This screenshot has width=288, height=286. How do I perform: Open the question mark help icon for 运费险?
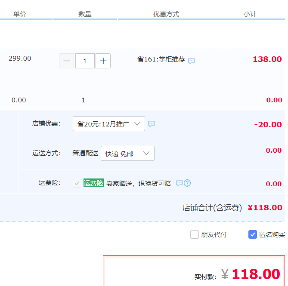pos(187,183)
